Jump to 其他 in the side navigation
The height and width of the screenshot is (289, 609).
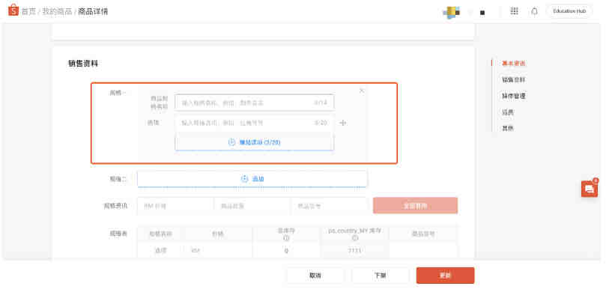coord(508,128)
